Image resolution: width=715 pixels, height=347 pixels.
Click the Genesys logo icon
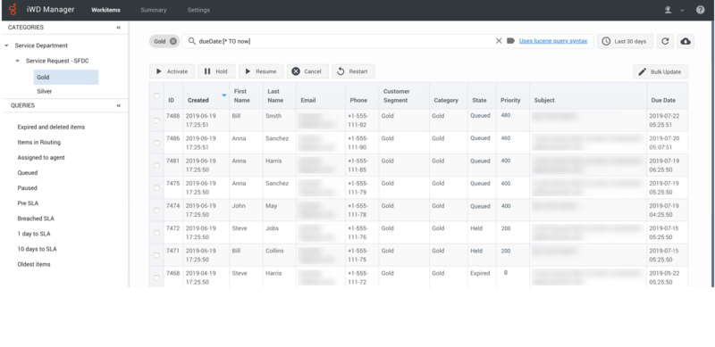click(x=13, y=10)
